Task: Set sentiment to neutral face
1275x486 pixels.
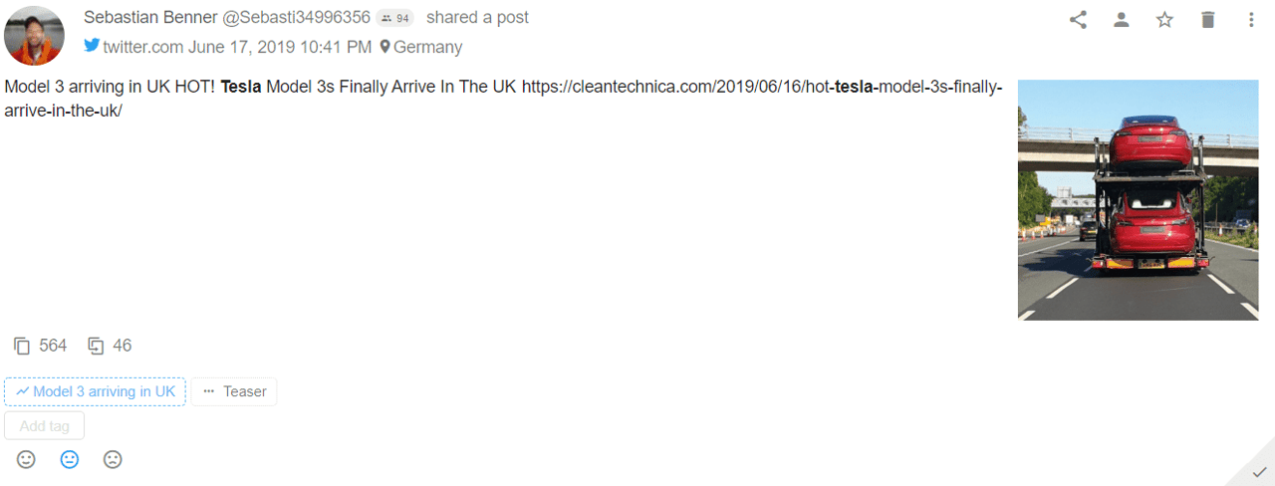Action: [70, 460]
